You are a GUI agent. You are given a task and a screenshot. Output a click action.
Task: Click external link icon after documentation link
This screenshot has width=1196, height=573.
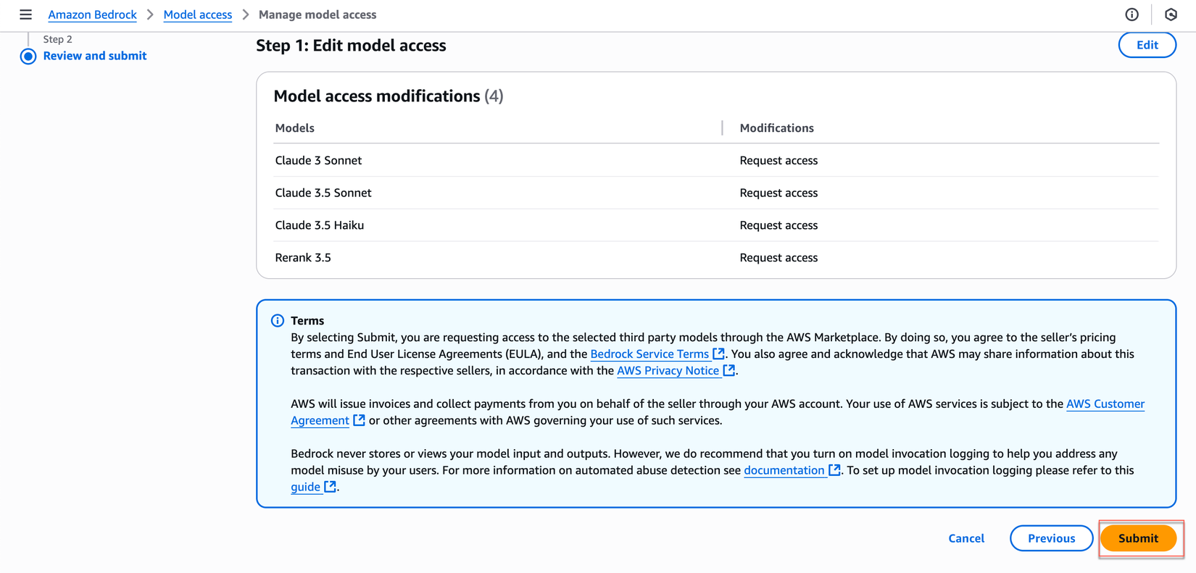(834, 470)
